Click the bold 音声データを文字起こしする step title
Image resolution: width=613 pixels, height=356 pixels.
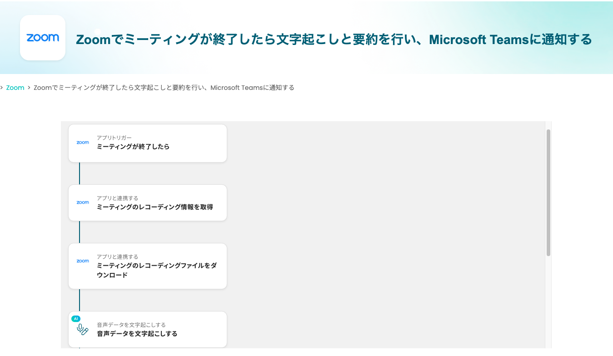pos(137,334)
